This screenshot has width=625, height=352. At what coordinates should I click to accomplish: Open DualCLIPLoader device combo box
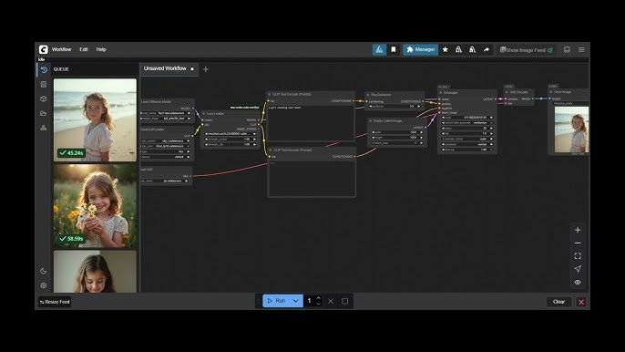click(x=166, y=157)
